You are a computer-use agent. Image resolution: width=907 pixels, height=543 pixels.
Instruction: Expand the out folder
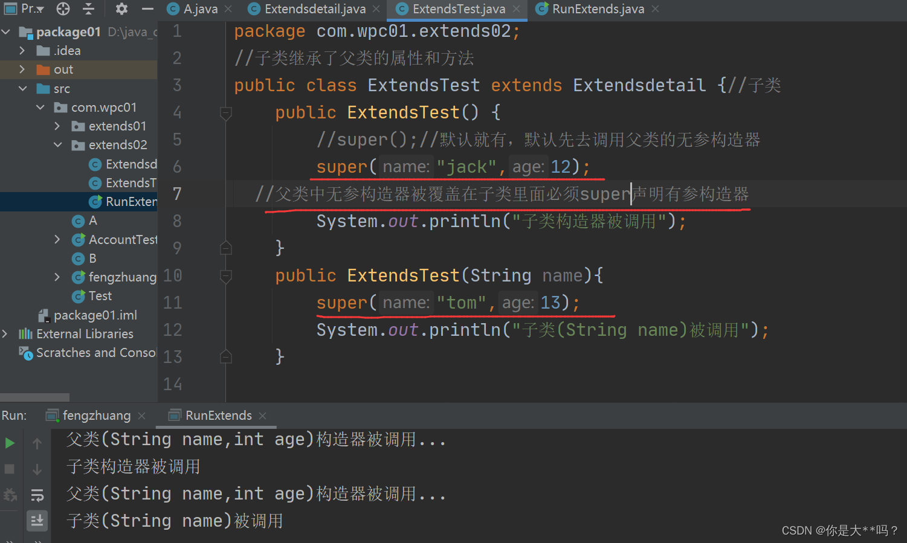(x=22, y=69)
